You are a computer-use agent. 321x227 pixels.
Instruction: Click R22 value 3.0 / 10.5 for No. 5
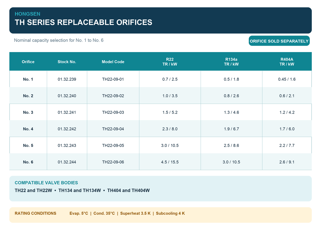pos(170,146)
